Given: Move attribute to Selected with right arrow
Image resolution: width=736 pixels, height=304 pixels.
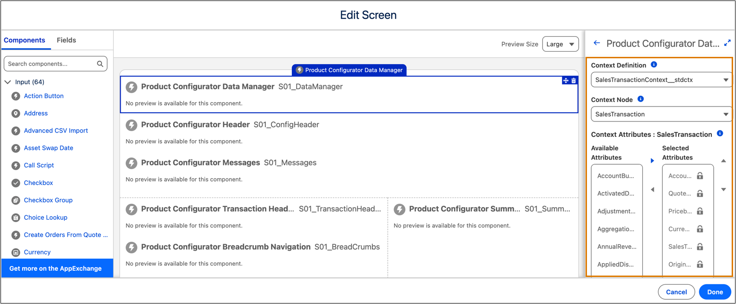Looking at the screenshot, I should pos(653,161).
